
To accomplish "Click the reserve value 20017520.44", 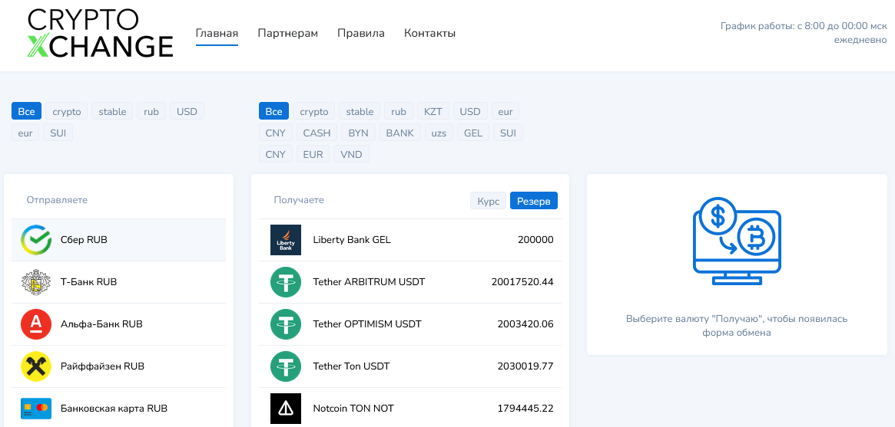I will (x=522, y=282).
